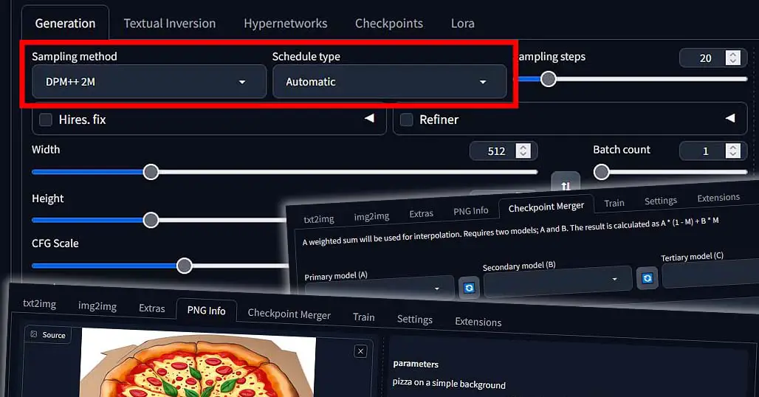This screenshot has height=397, width=759.
Task: Click the Width slider handle
Action: pos(151,172)
